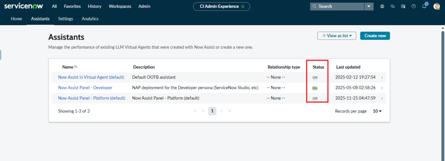Open the chat conversations icon

coord(392,6)
